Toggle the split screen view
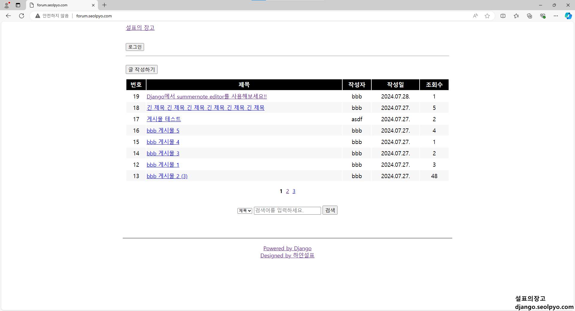The height and width of the screenshot is (311, 575). [503, 16]
